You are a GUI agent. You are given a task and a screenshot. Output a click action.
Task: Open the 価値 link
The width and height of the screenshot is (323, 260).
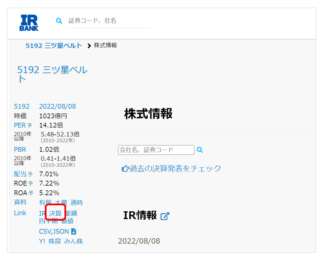tap(67, 221)
